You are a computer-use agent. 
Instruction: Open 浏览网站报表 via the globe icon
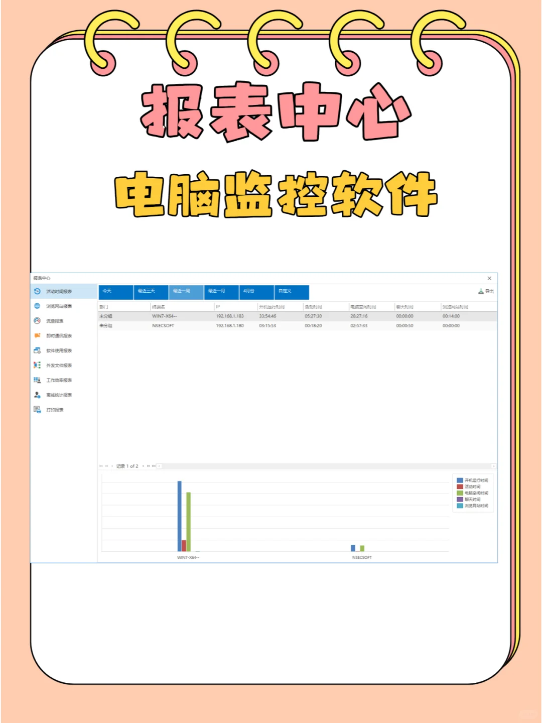[37, 305]
